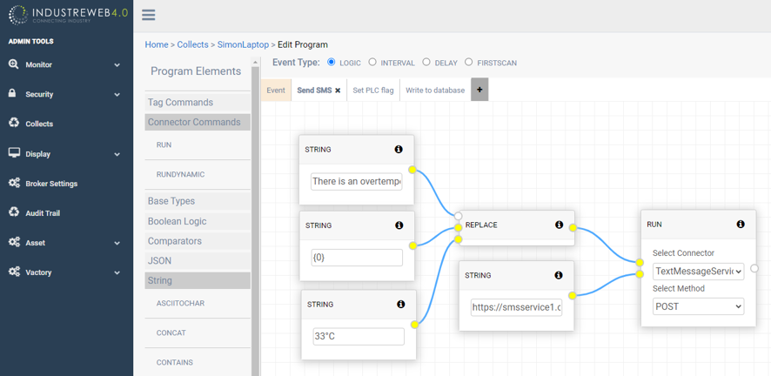Open info icon on the smsservice STRING block
Screen dimensions: 771x376
559,275
